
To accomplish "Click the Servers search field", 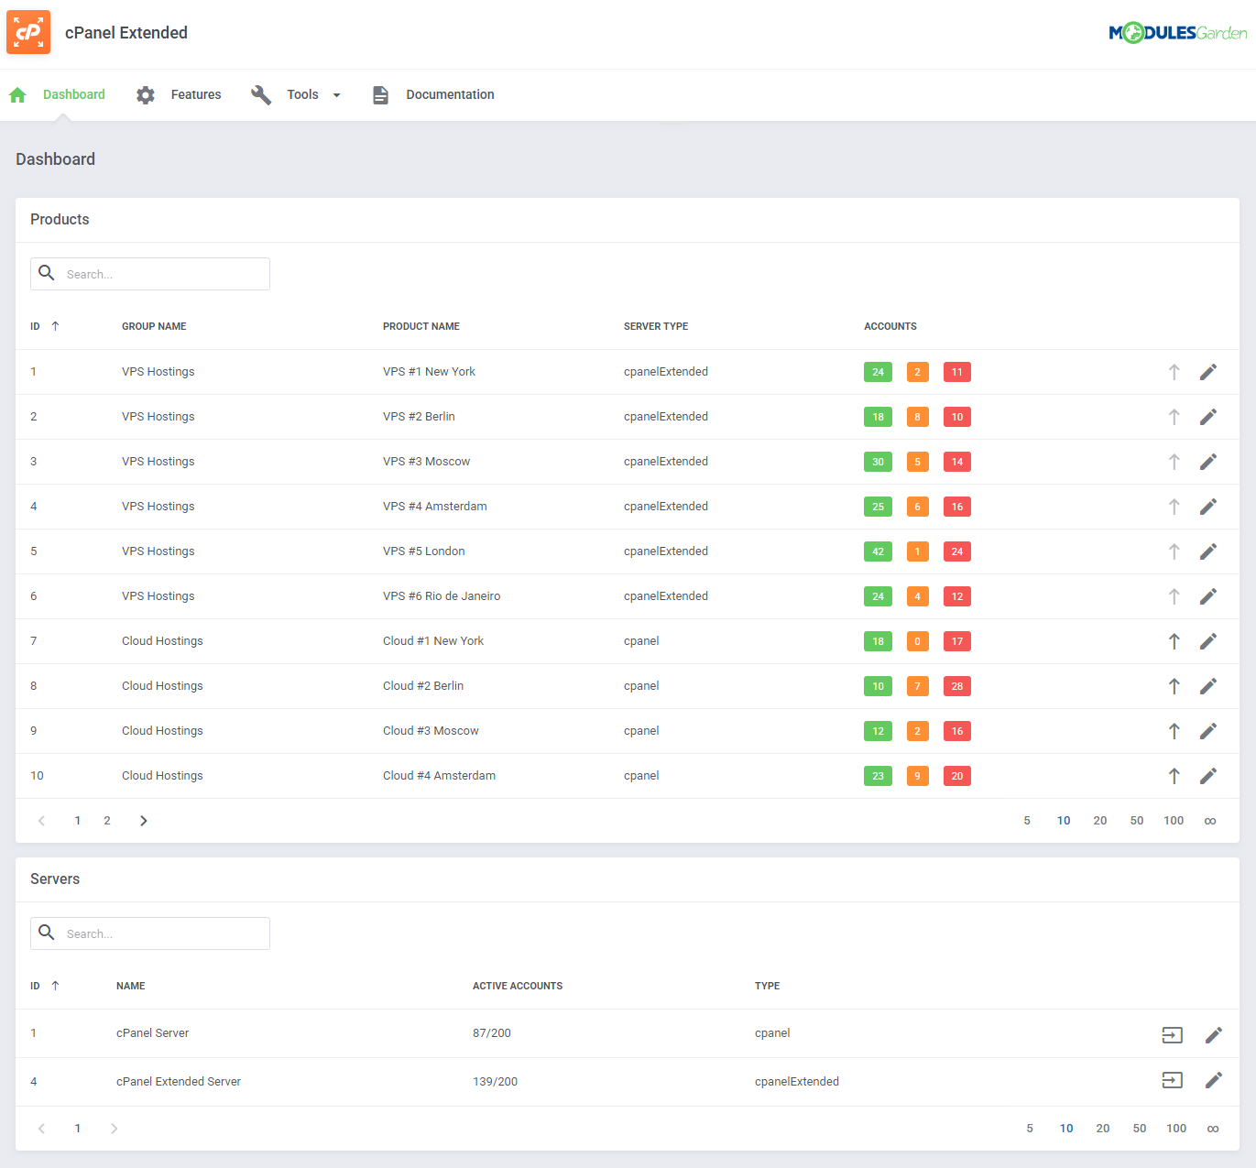I will coord(150,933).
